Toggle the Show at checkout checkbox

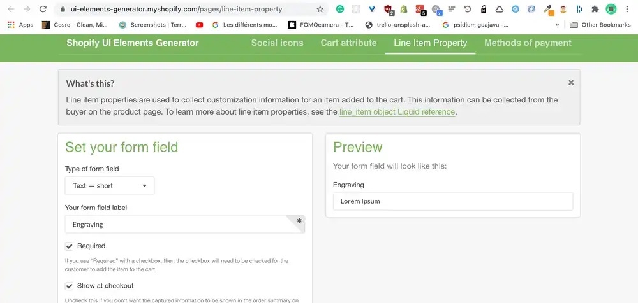coord(70,286)
